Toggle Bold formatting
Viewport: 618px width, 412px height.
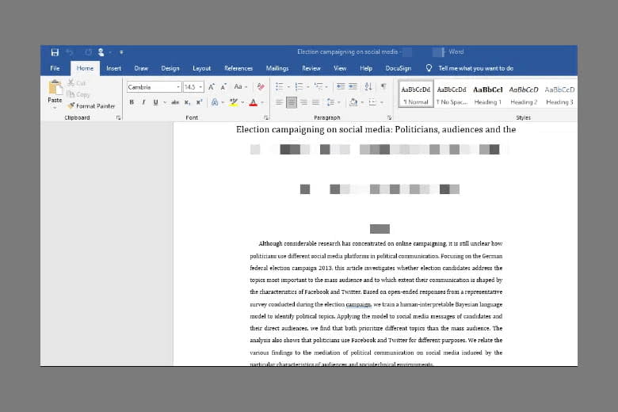(132, 102)
